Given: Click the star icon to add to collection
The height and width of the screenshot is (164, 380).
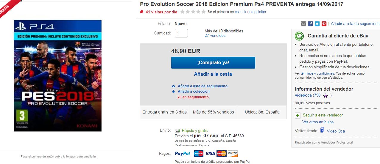Looking at the screenshot, I should [174, 92].
